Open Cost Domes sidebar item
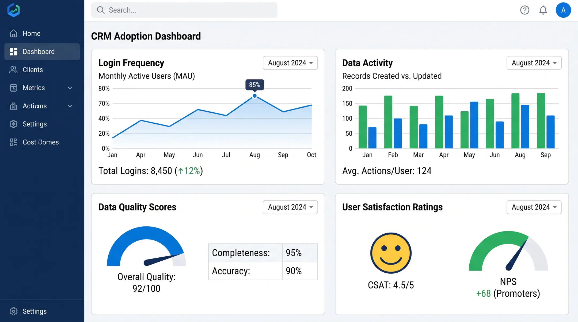The width and height of the screenshot is (578, 322). 42,142
